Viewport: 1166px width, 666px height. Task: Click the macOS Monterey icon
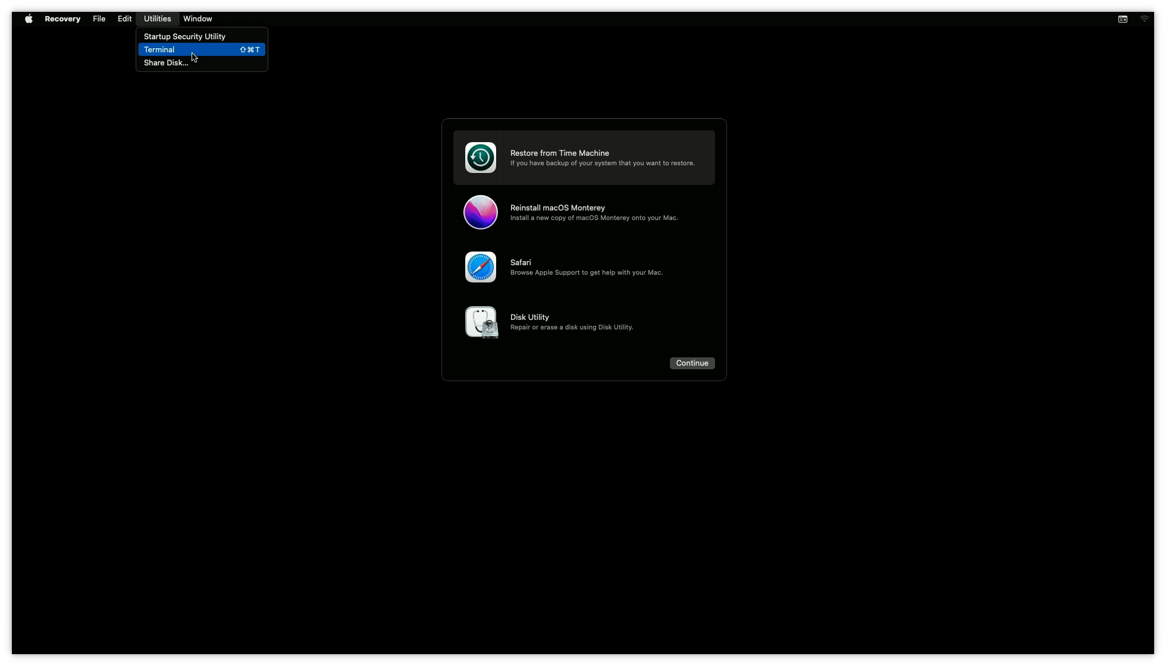480,212
